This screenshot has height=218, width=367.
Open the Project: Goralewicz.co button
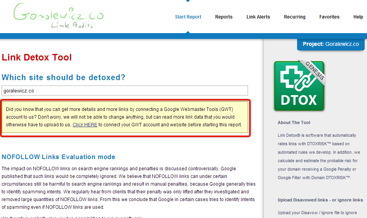coord(331,44)
